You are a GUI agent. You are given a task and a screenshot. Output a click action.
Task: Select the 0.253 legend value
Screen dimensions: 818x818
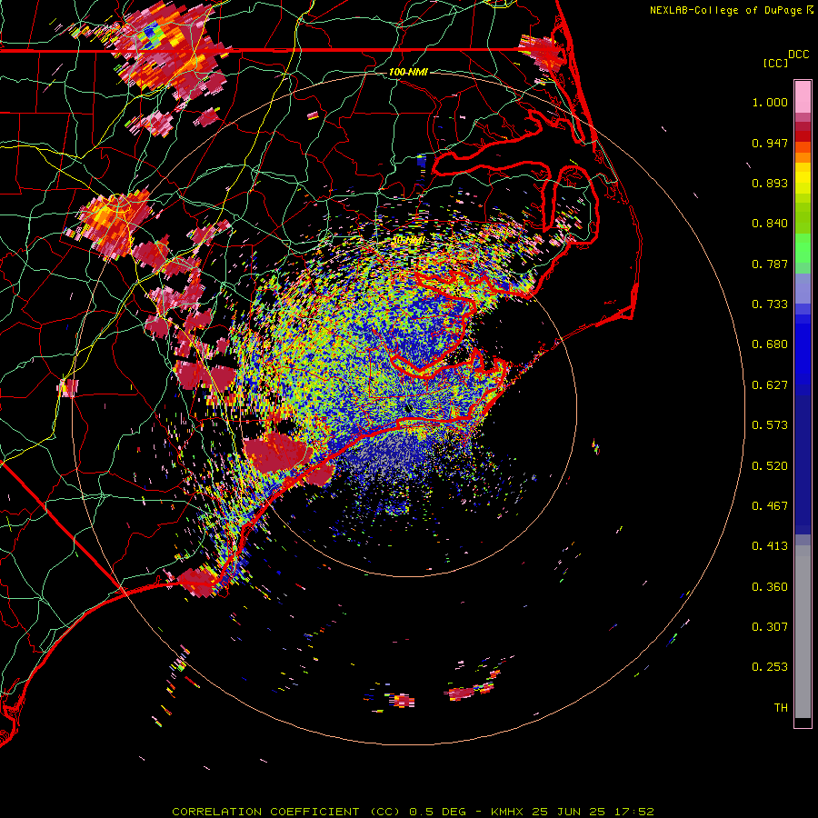(770, 667)
